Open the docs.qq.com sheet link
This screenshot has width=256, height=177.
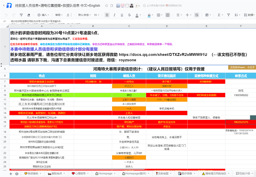click(x=163, y=54)
